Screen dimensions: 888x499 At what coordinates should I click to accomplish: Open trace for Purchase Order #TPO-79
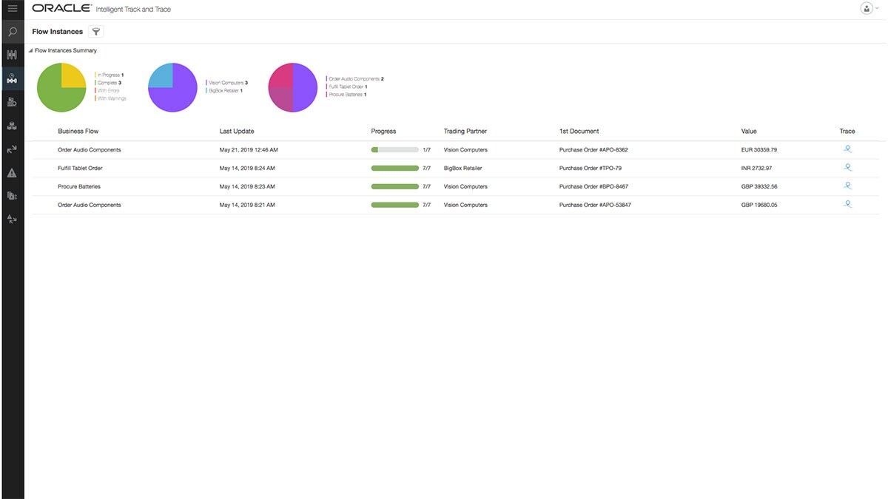click(848, 167)
